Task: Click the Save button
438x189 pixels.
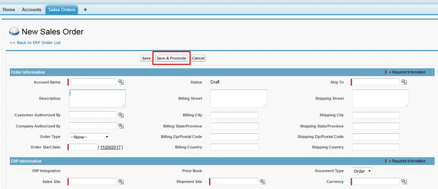Action: tap(146, 58)
